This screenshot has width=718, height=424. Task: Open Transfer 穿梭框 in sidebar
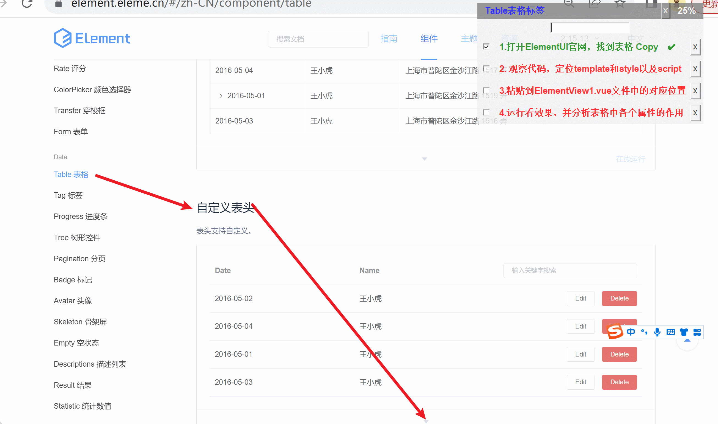(x=79, y=111)
